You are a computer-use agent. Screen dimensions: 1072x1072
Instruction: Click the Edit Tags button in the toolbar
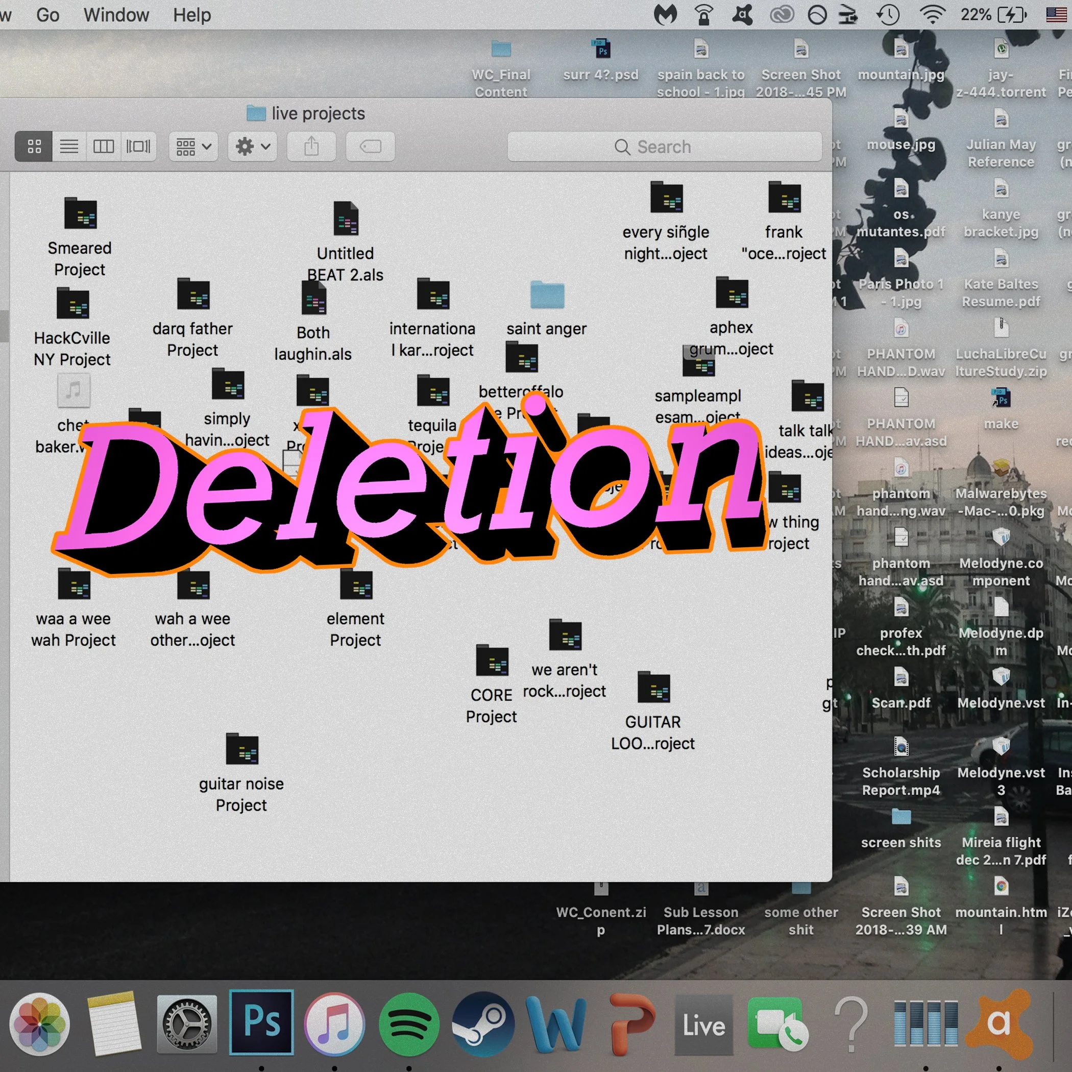370,146
